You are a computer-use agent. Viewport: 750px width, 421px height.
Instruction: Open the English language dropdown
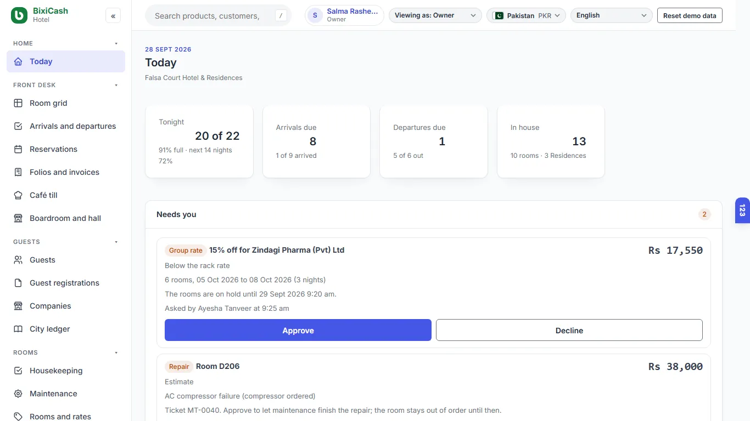(x=612, y=15)
